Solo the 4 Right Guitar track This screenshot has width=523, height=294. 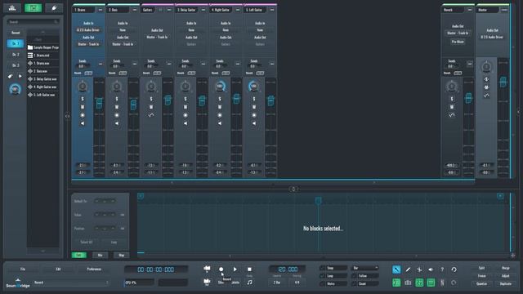[x=220, y=99]
